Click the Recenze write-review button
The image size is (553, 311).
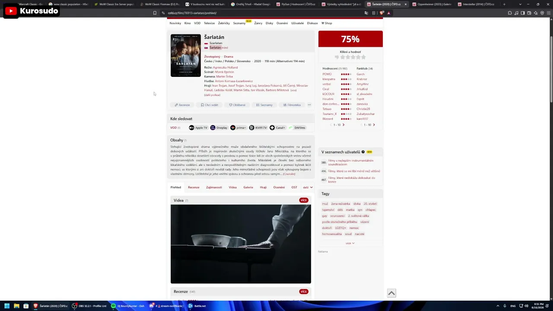182,105
